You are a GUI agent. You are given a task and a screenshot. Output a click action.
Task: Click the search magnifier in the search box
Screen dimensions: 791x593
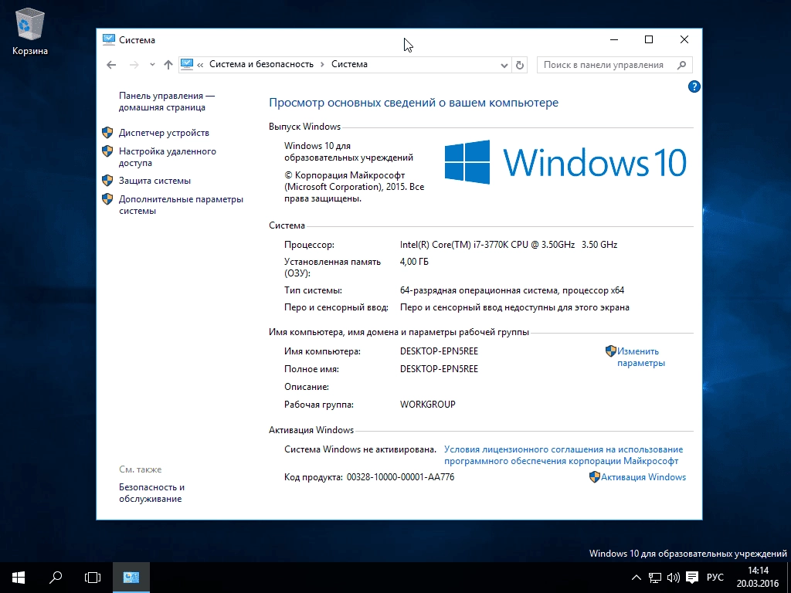[x=681, y=65]
